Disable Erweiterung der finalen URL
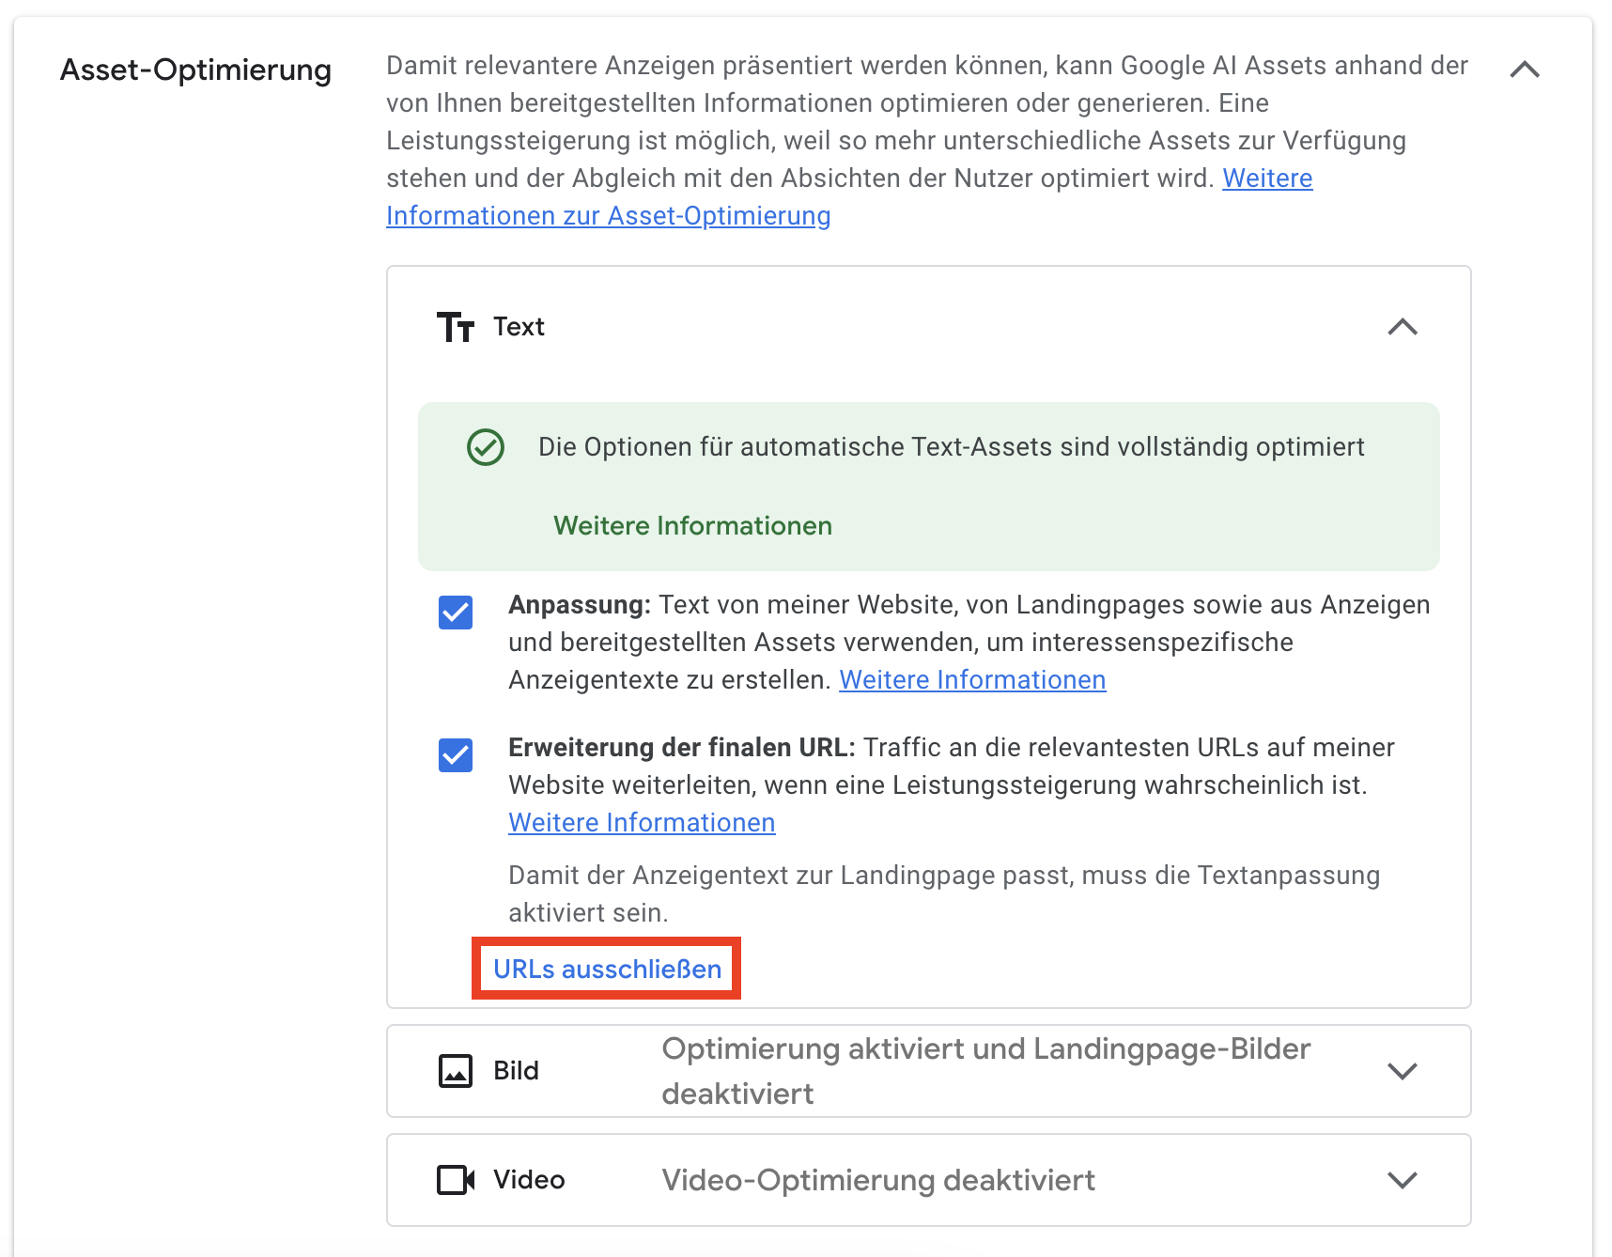 (x=455, y=756)
